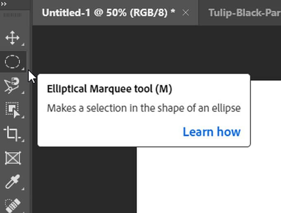This screenshot has height=213, width=281.
Task: Switch to the Tulip-Black-Par document tab
Action: pos(244,12)
